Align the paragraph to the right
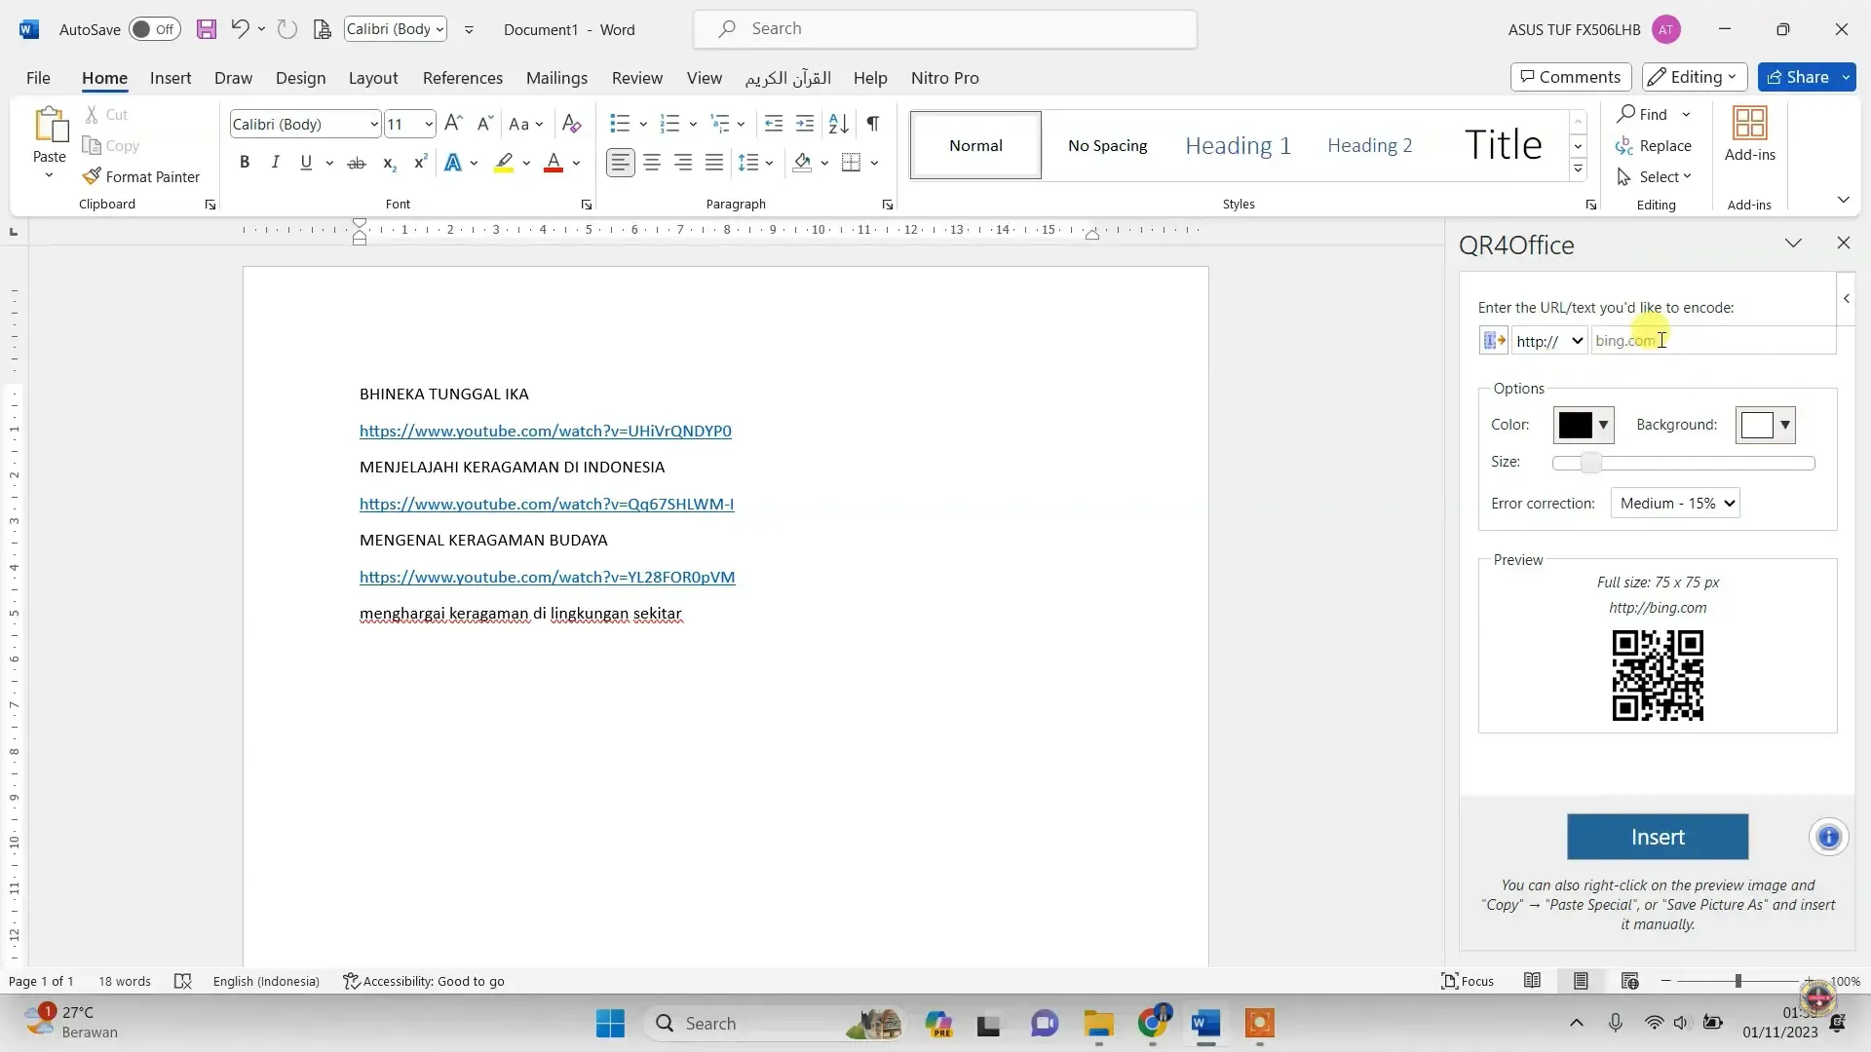The height and width of the screenshot is (1052, 1871). [683, 163]
